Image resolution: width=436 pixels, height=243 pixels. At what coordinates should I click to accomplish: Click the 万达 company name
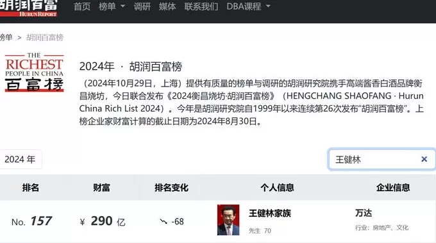tap(364, 213)
